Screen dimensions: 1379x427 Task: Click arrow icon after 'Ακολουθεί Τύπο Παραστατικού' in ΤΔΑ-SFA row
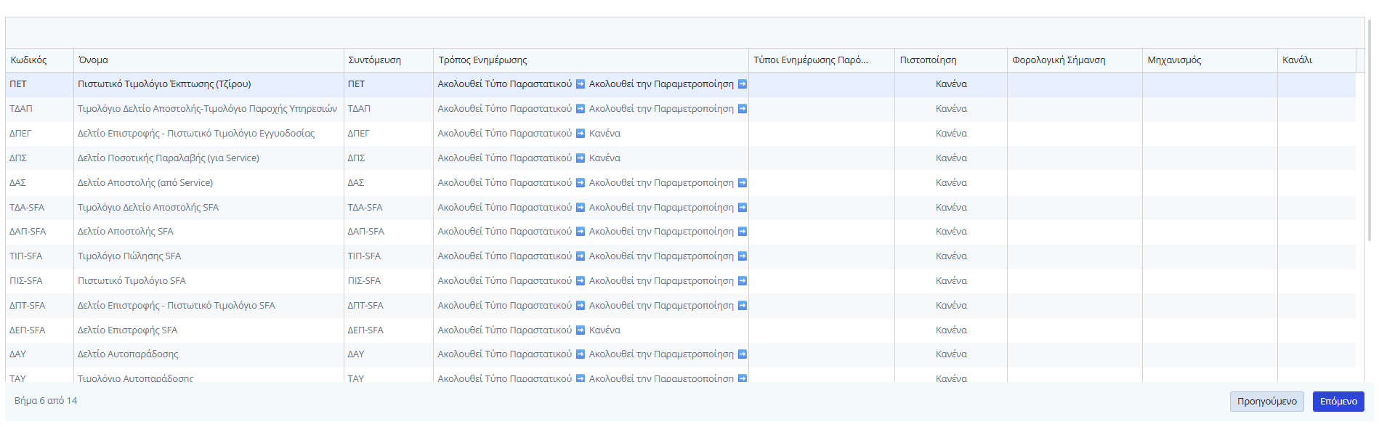coord(581,208)
